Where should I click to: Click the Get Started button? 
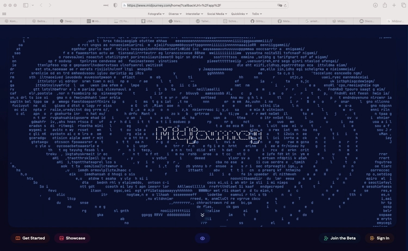[30, 238]
